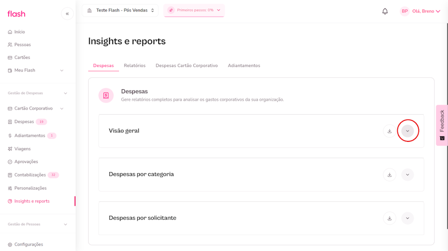This screenshot has width=448, height=251.
Task: Click the Despesas por categoria heading text
Action: point(141,174)
